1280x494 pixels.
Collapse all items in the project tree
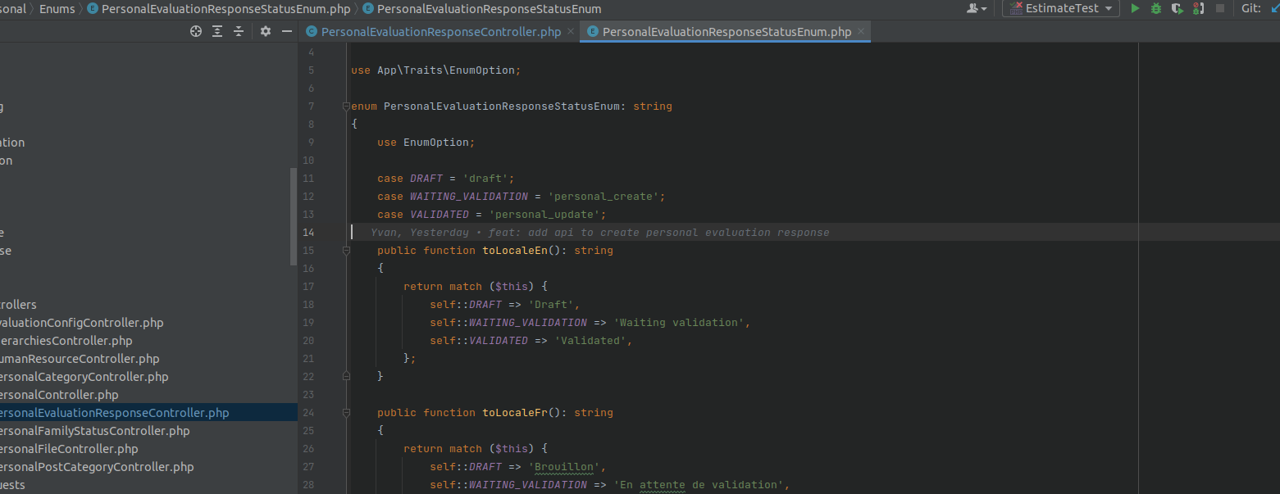tap(239, 31)
